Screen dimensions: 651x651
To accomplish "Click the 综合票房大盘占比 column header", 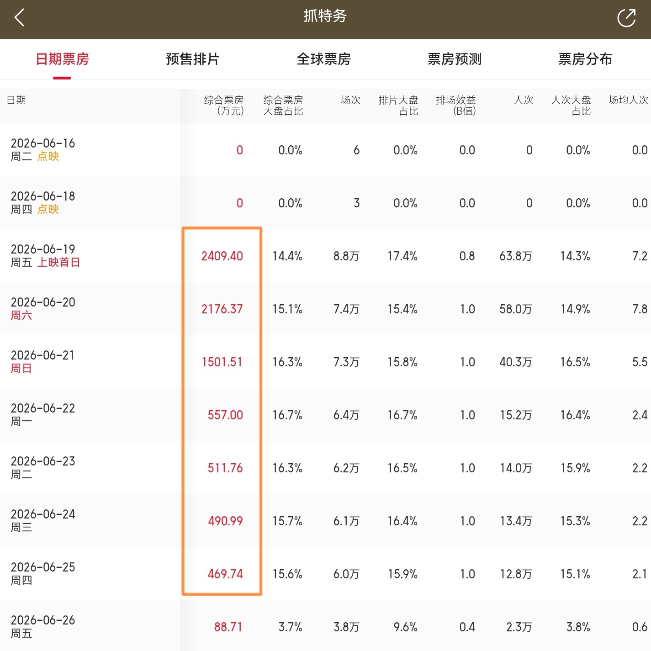I will (283, 106).
